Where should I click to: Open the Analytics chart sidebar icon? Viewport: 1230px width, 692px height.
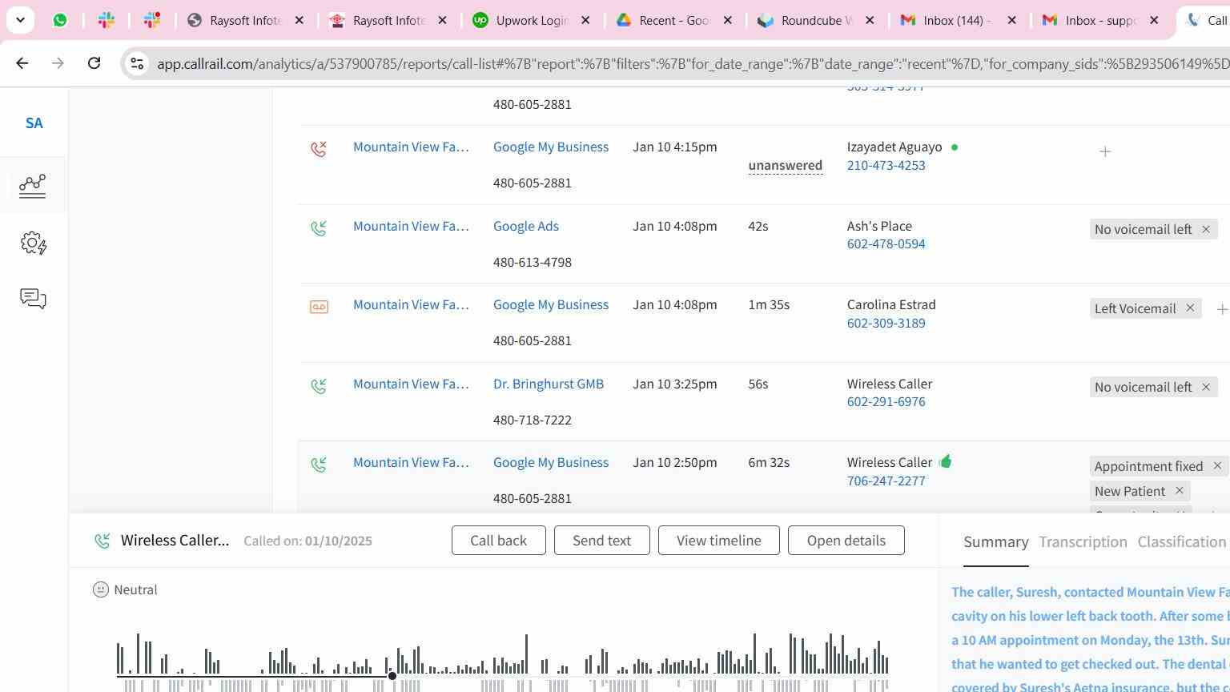coord(33,186)
